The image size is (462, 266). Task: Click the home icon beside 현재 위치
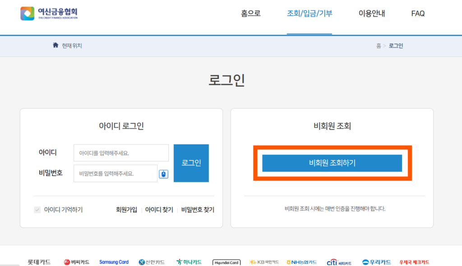(x=55, y=45)
